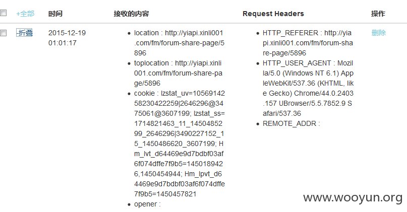This screenshot has width=407, height=212.
Task: Select the HTTP_REFERER header entry
Action: (308, 43)
